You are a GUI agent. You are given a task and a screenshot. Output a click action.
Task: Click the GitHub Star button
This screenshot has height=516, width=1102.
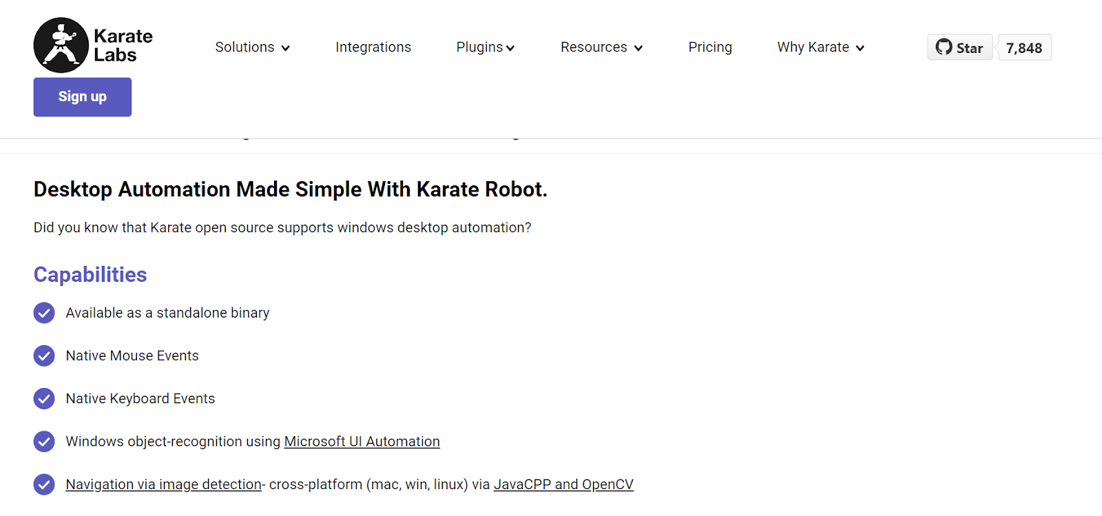960,48
